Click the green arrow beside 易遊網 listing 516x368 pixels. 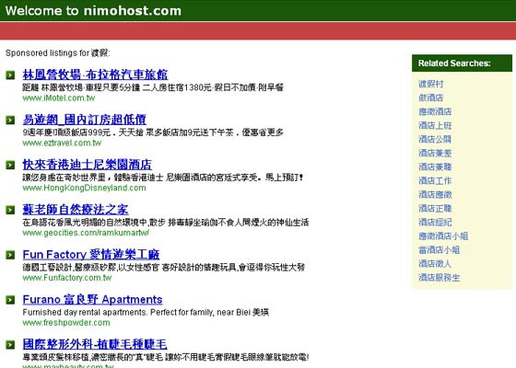tap(10, 121)
